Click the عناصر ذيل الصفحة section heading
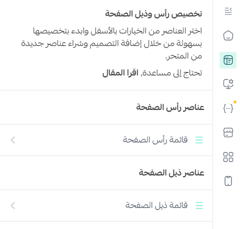The image size is (240, 229). click(171, 172)
